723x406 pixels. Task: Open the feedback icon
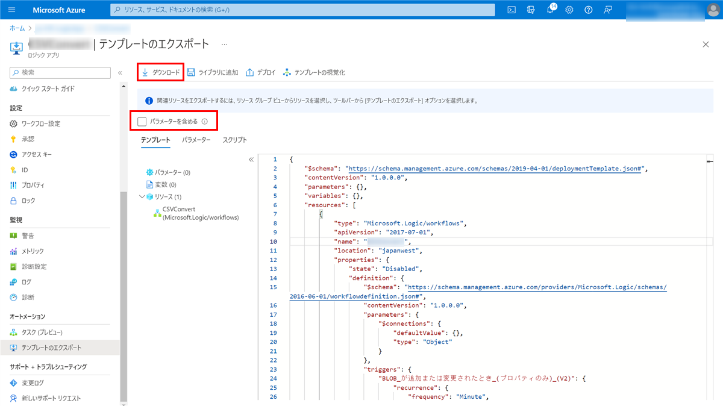coord(608,10)
